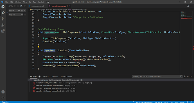Open the Accounts menu icon
The height and width of the screenshot is (103, 194).
point(3,92)
